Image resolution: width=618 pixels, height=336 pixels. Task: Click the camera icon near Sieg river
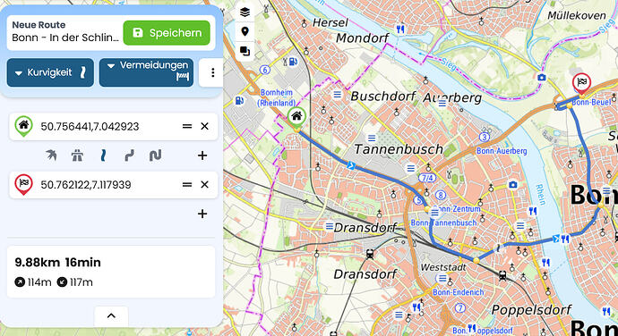542,78
